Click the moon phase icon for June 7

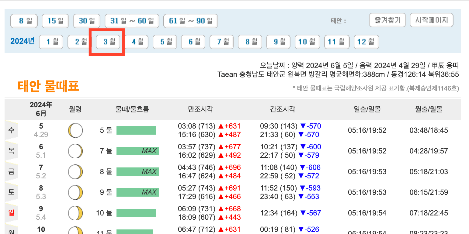pos(75,172)
